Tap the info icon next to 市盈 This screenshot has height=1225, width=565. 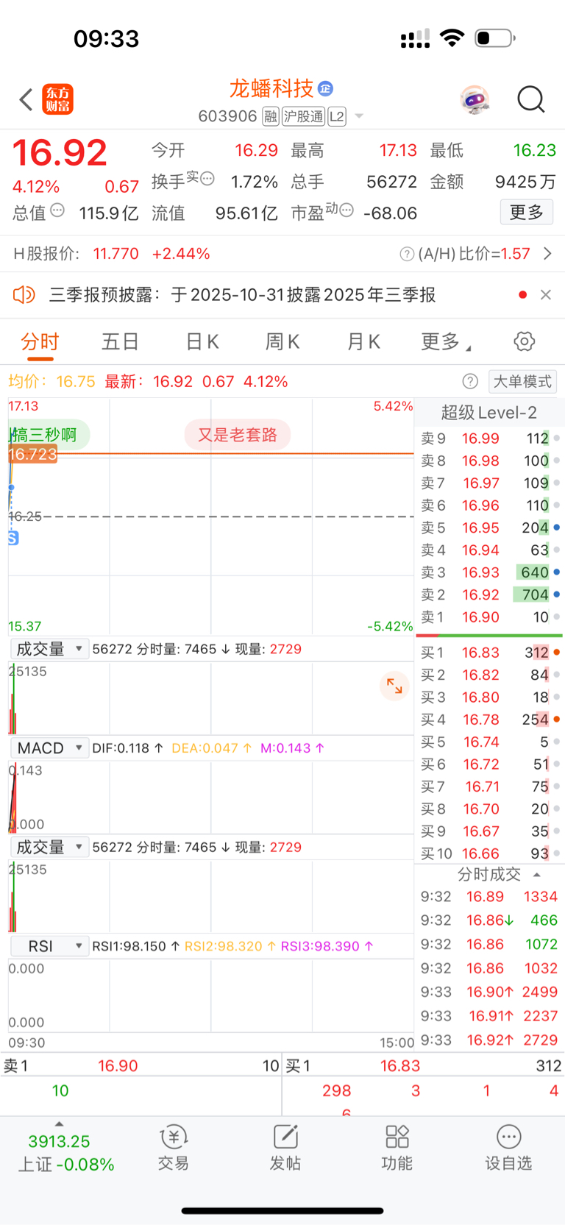(x=347, y=210)
